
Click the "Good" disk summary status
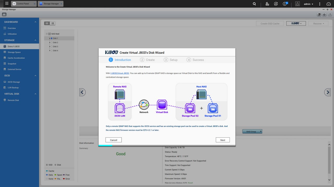point(121,154)
